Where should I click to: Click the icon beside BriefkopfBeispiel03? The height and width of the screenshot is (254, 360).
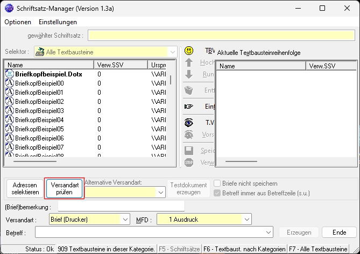point(9,110)
